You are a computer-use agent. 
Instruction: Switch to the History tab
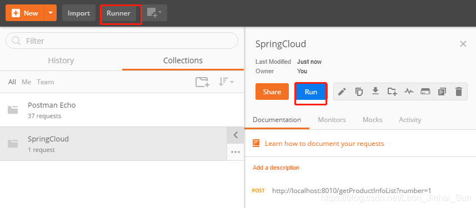point(61,60)
